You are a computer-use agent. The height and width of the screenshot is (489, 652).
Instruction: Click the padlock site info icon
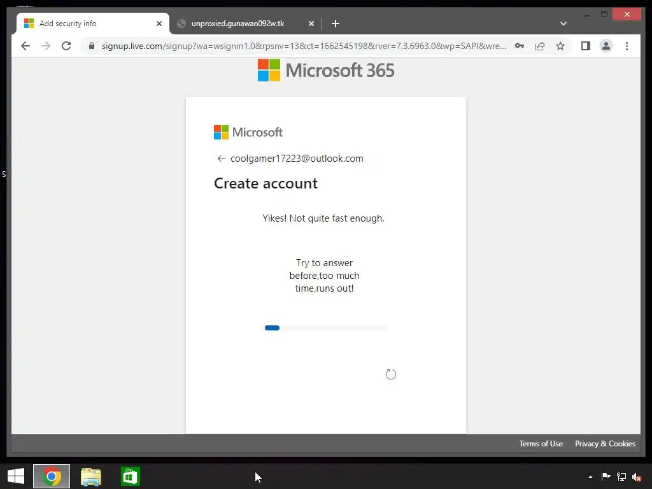92,46
